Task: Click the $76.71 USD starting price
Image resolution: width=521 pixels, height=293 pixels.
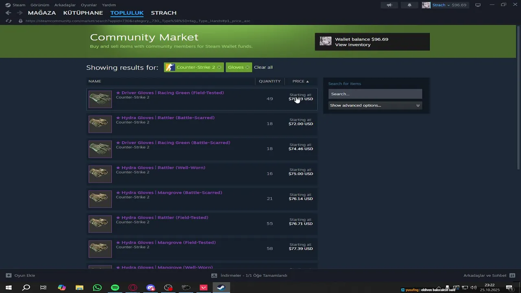Action: click(x=301, y=224)
